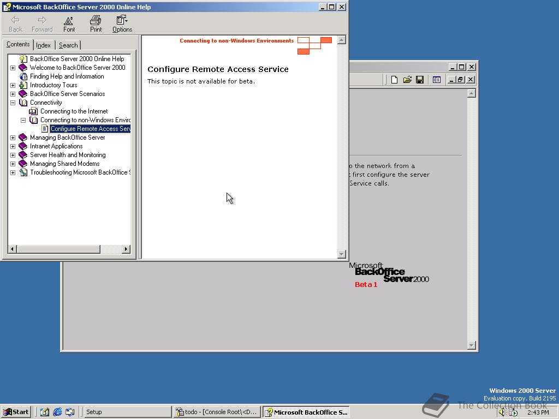The height and width of the screenshot is (419, 559).
Task: Expand Welcome to BackOffice Server 2000 node
Action: (x=13, y=68)
